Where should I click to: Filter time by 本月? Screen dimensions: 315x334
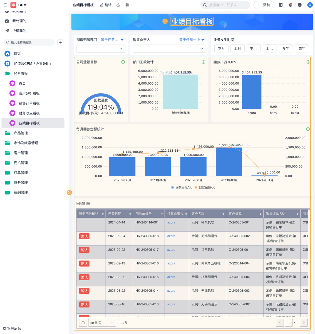[x=221, y=48]
